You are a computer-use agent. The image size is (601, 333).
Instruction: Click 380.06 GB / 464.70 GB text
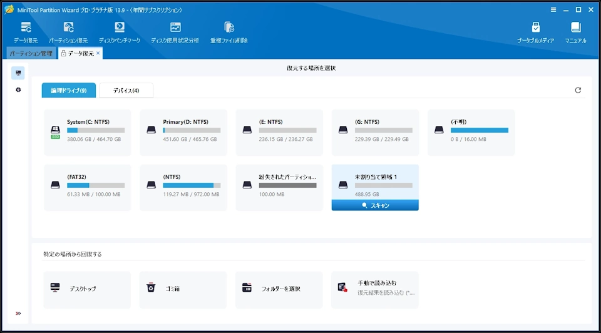pyautogui.click(x=94, y=139)
